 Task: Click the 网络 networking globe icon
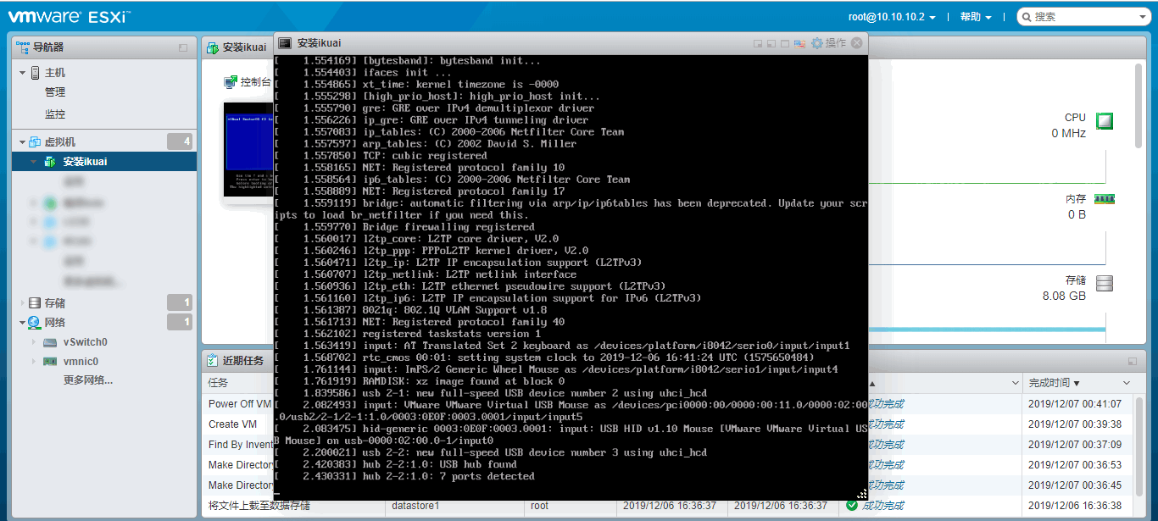coord(35,322)
